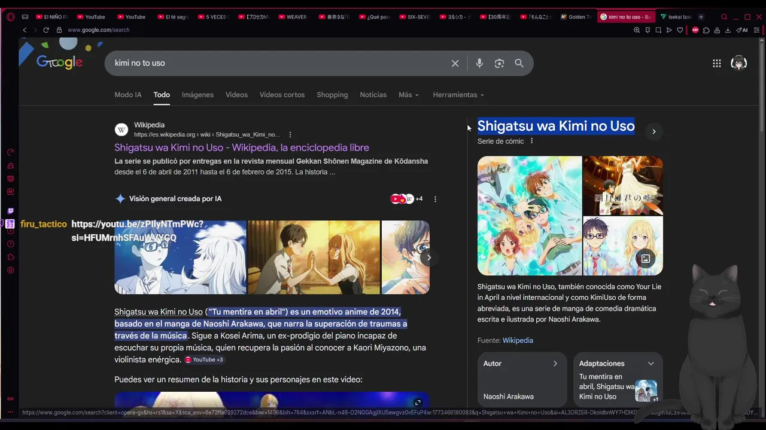Open the Herramientas dropdown

point(458,95)
